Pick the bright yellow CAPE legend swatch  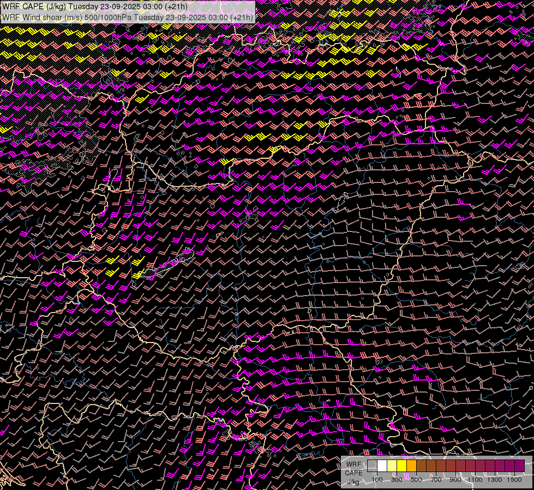point(402,465)
